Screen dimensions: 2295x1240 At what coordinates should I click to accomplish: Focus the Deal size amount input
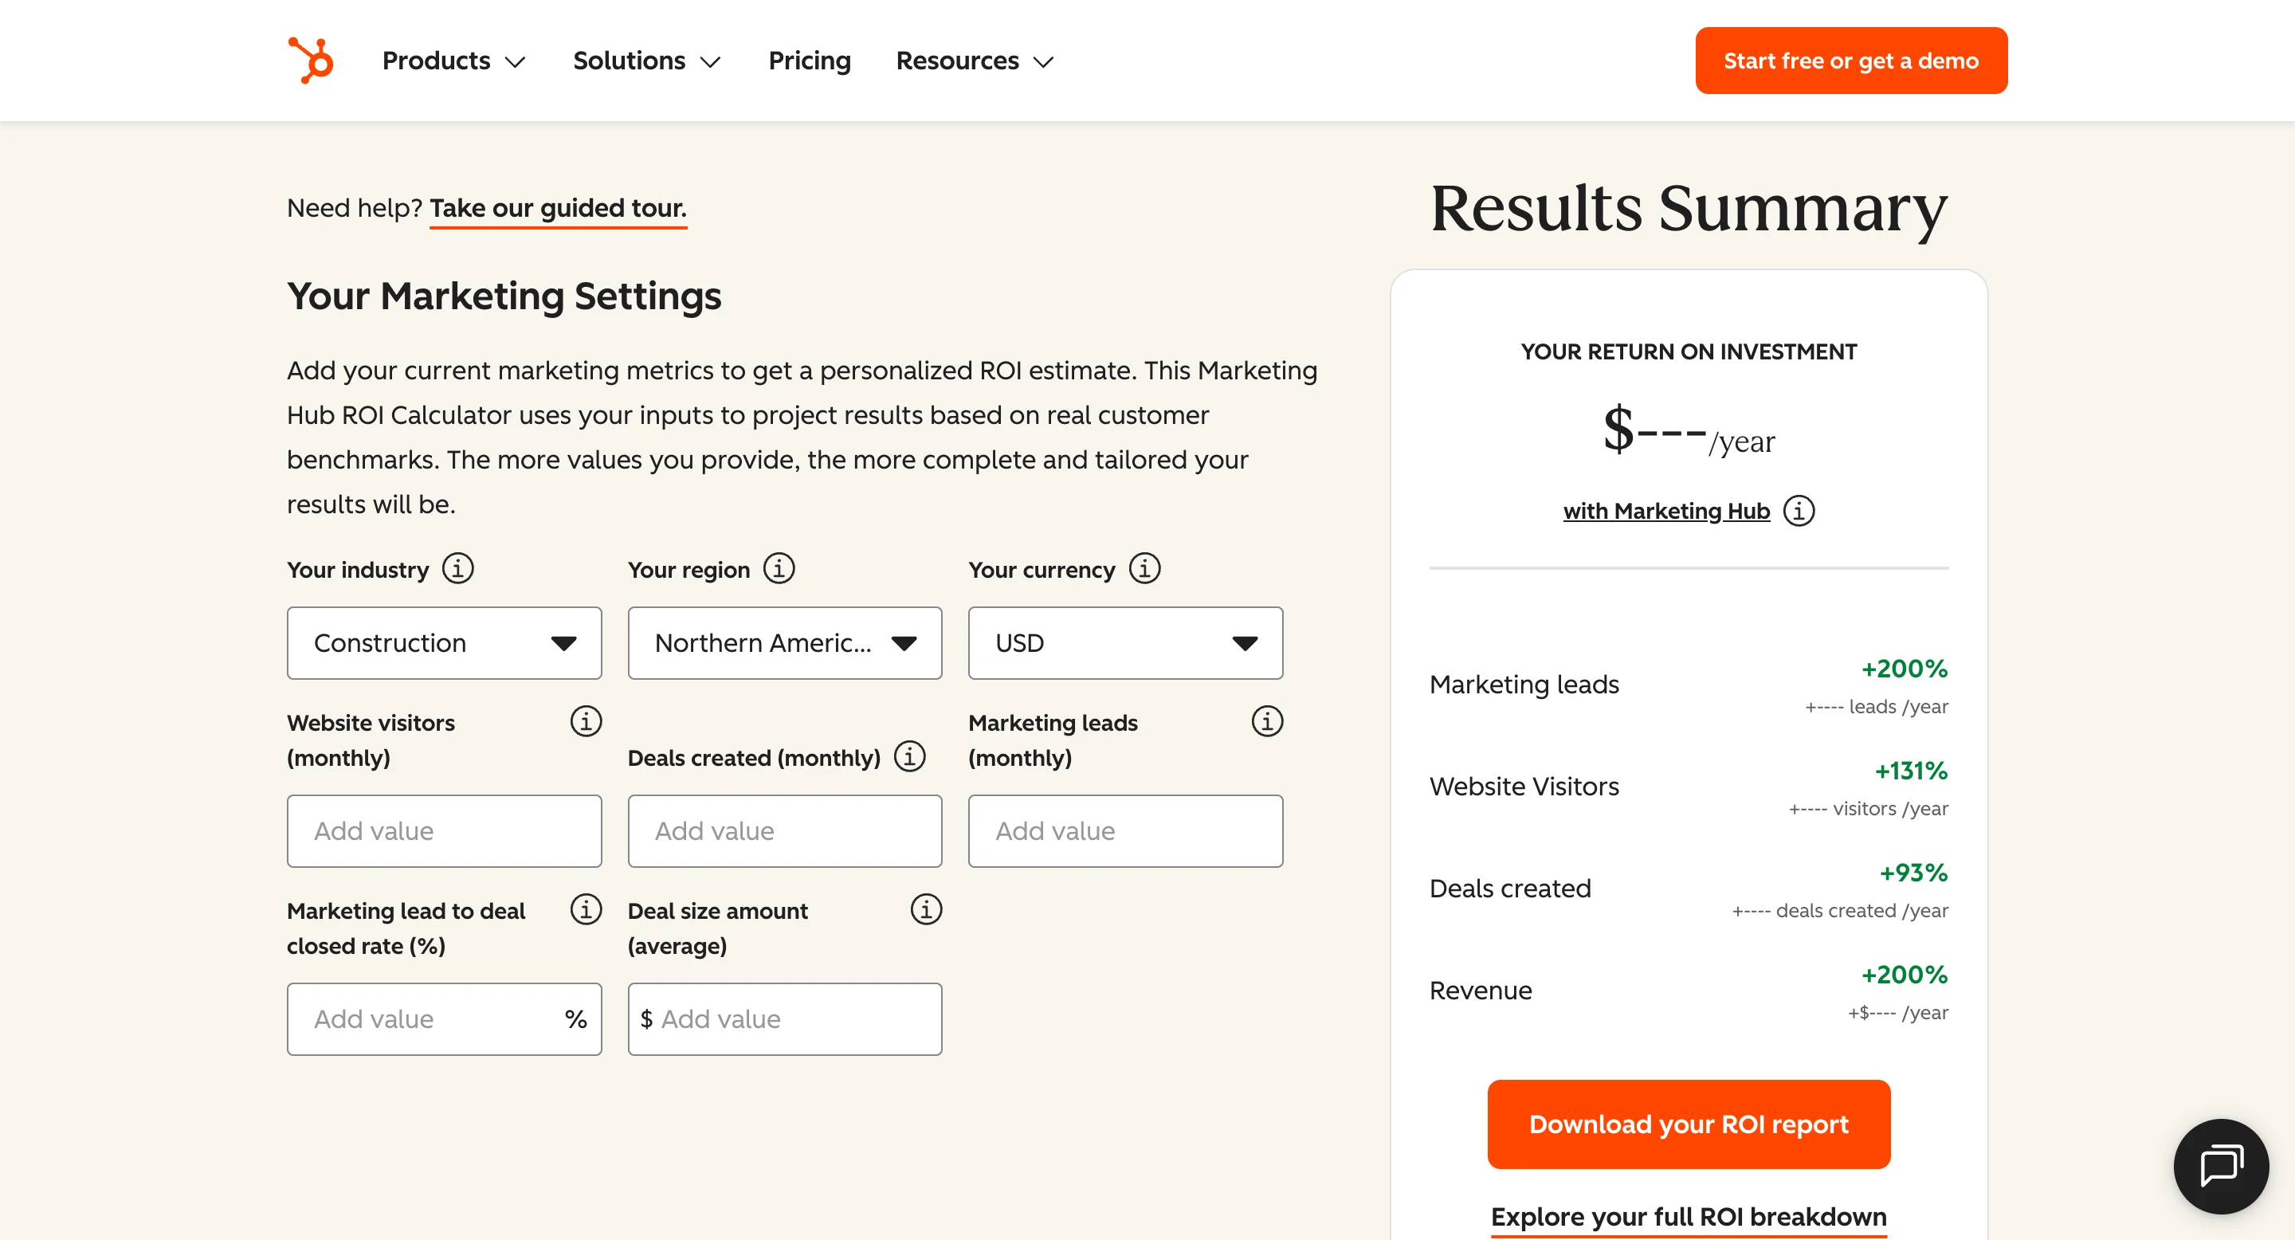[784, 1018]
